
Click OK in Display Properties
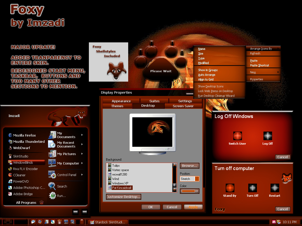pyautogui.click(x=151, y=207)
